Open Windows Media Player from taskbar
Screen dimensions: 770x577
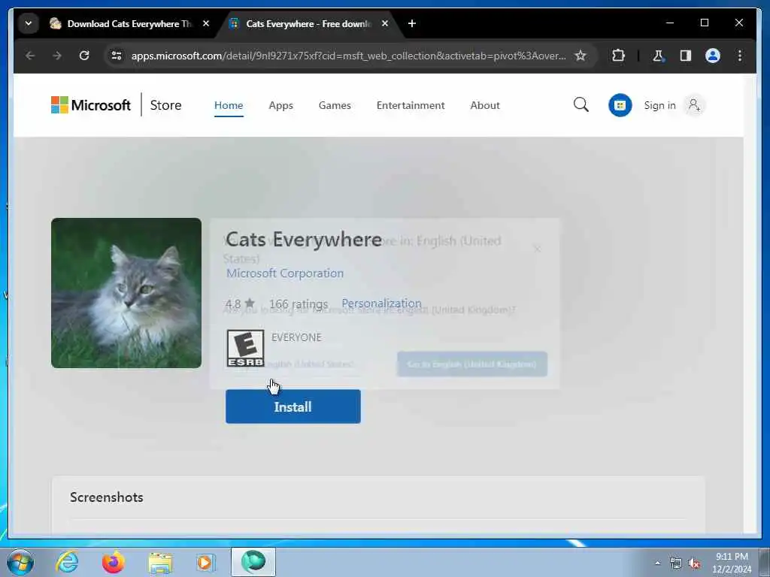click(206, 562)
